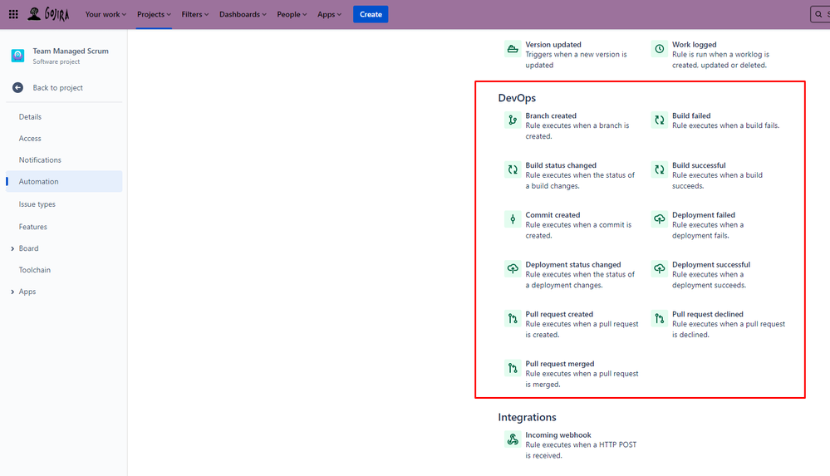
Task: Click the Branch created icon
Action: (513, 120)
